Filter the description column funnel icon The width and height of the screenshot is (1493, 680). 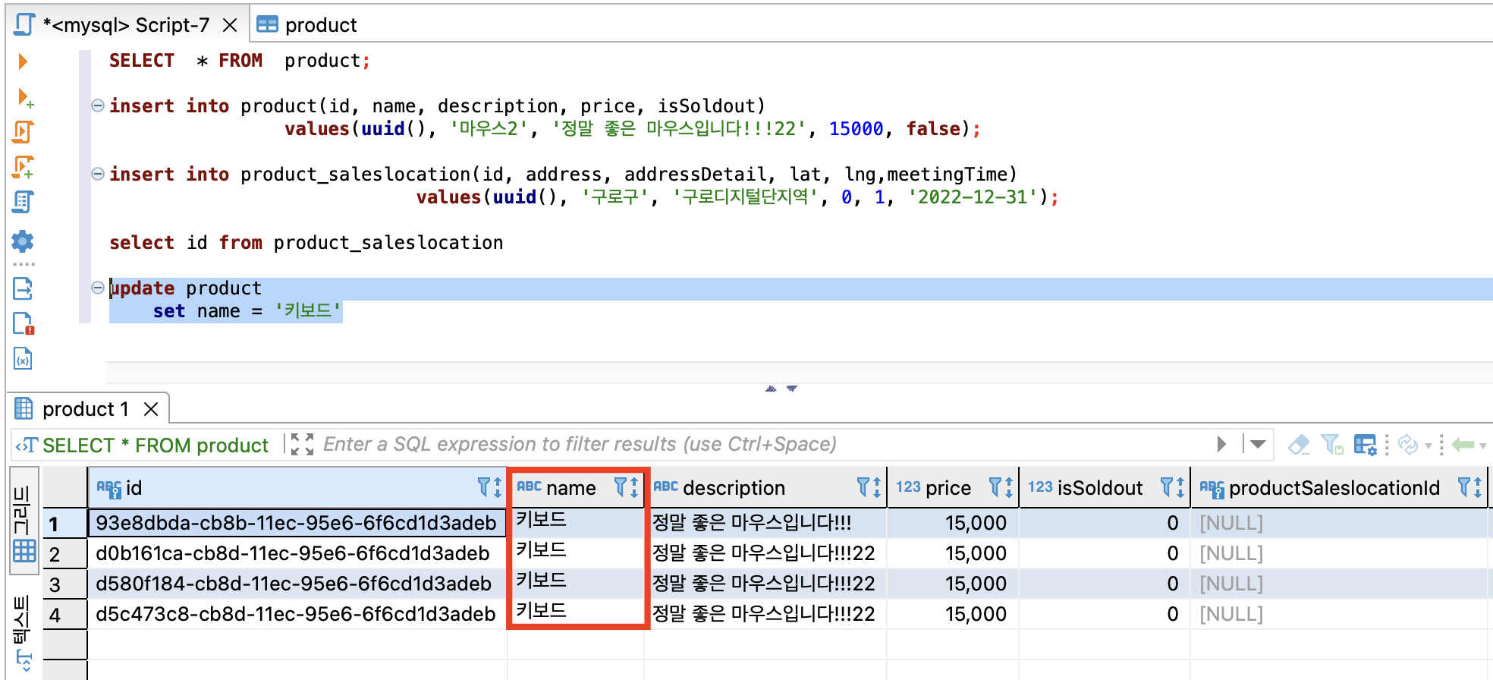coord(863,487)
